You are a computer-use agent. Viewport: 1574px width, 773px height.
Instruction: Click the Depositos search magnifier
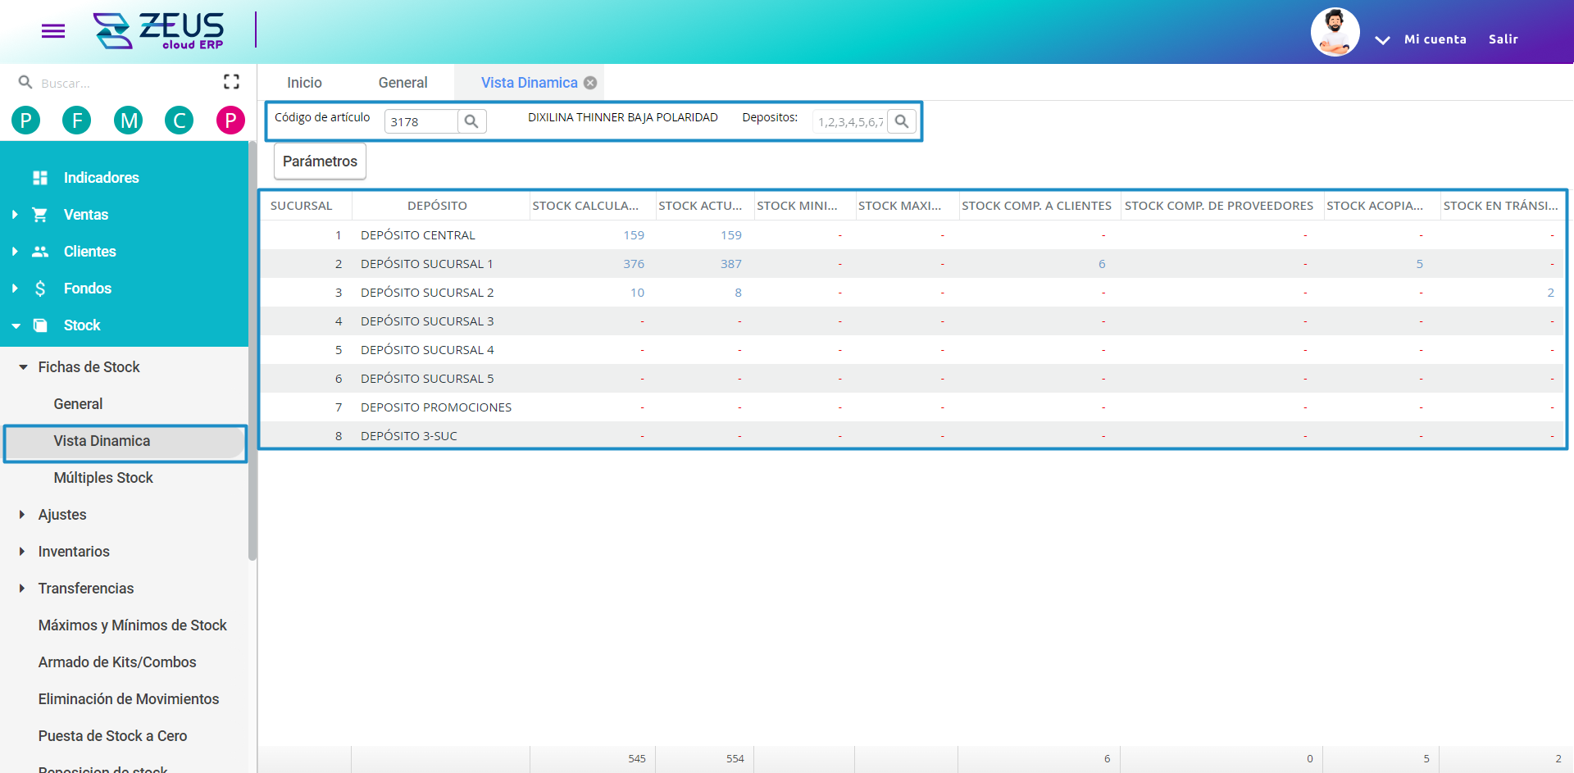click(x=902, y=120)
